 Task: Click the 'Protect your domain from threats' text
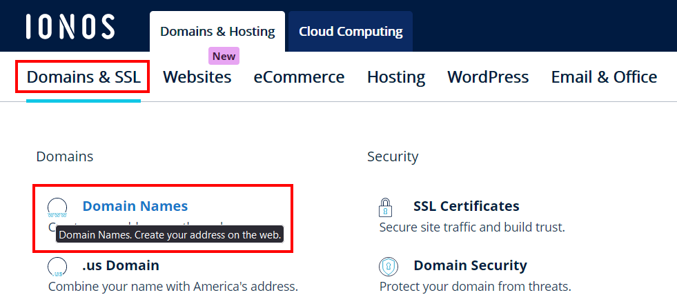475,286
